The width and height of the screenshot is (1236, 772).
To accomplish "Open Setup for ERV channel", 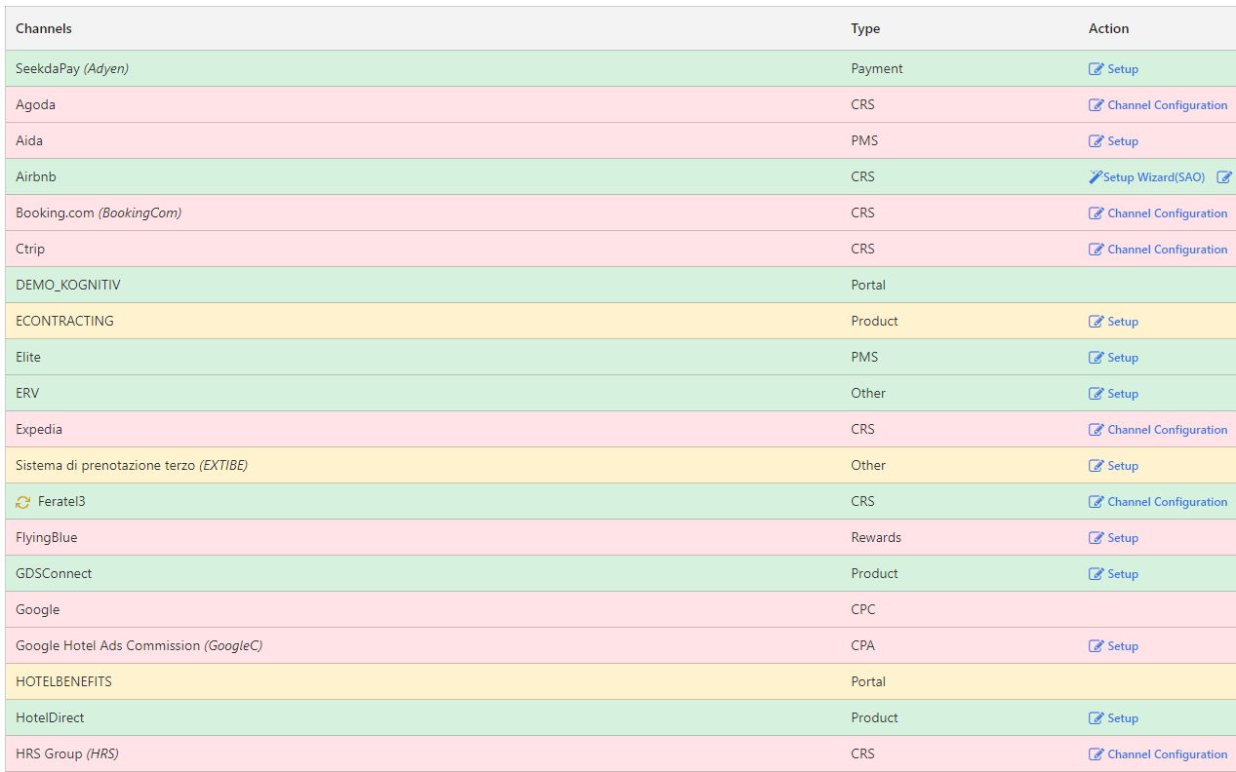I will 1122,394.
